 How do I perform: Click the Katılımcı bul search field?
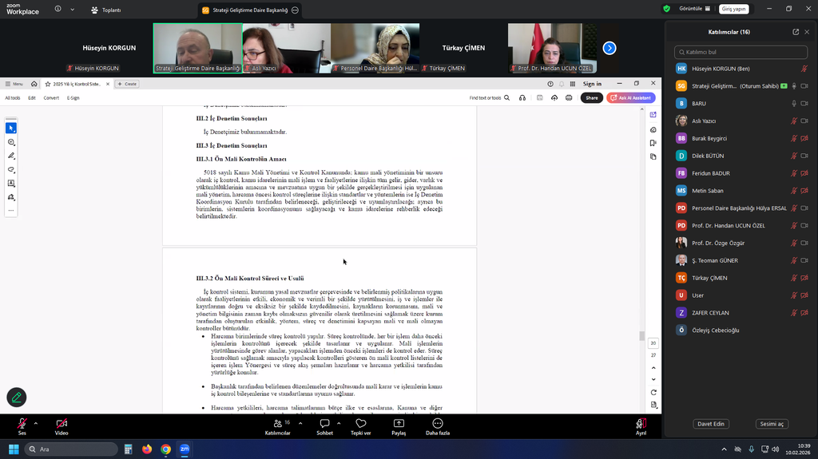740,52
